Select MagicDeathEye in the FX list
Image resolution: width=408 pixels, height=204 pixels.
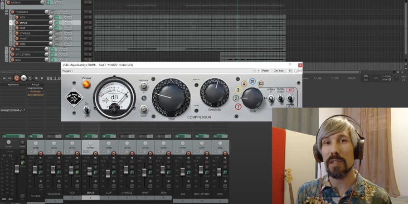coord(35,88)
